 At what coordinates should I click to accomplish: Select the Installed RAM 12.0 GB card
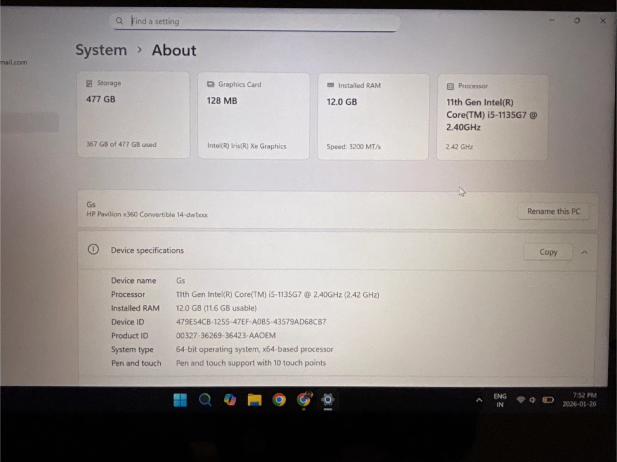(373, 116)
